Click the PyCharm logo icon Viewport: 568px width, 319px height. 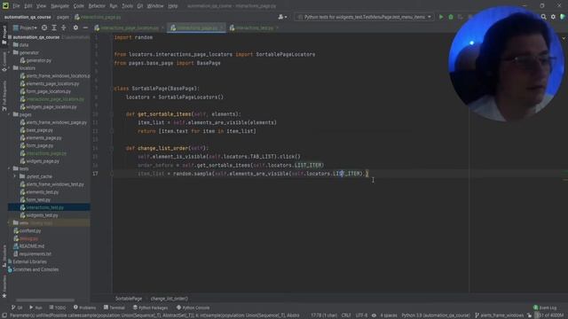click(5, 6)
